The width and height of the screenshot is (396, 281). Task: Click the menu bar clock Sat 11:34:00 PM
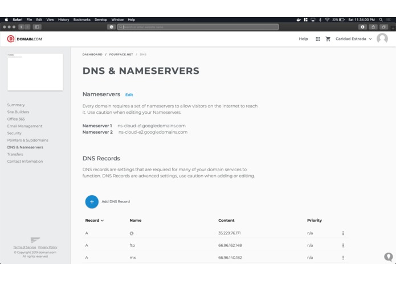click(x=361, y=20)
